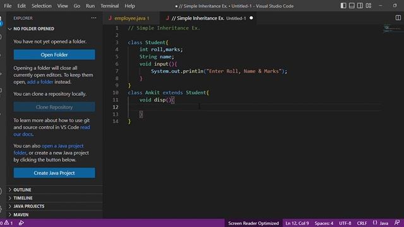Click 'int roll,marks;' code line
This screenshot has height=227, width=404.
point(161,49)
